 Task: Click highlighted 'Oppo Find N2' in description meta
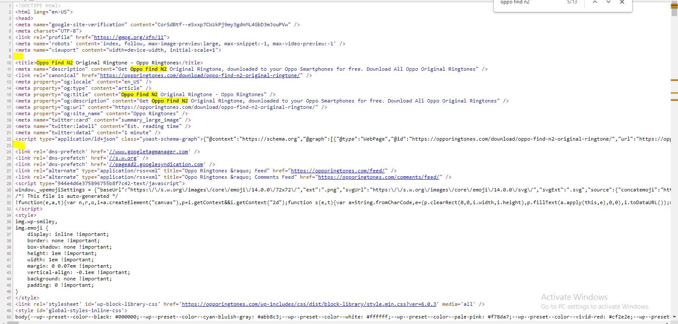148,69
